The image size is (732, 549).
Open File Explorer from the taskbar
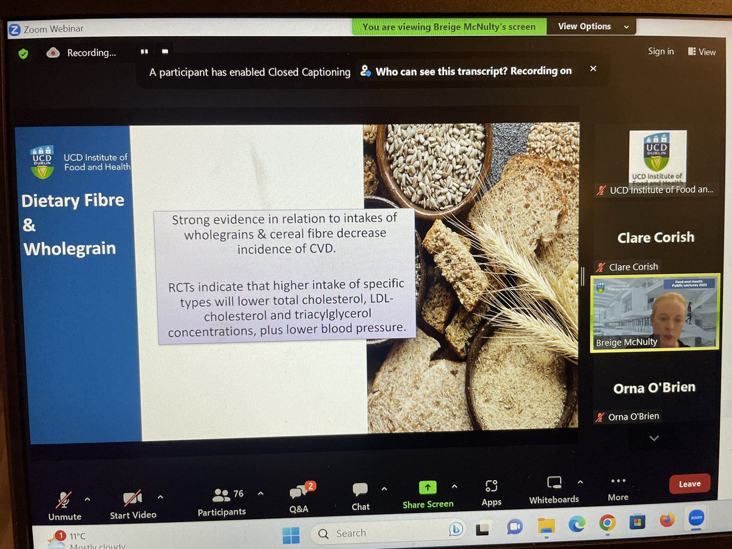(546, 525)
